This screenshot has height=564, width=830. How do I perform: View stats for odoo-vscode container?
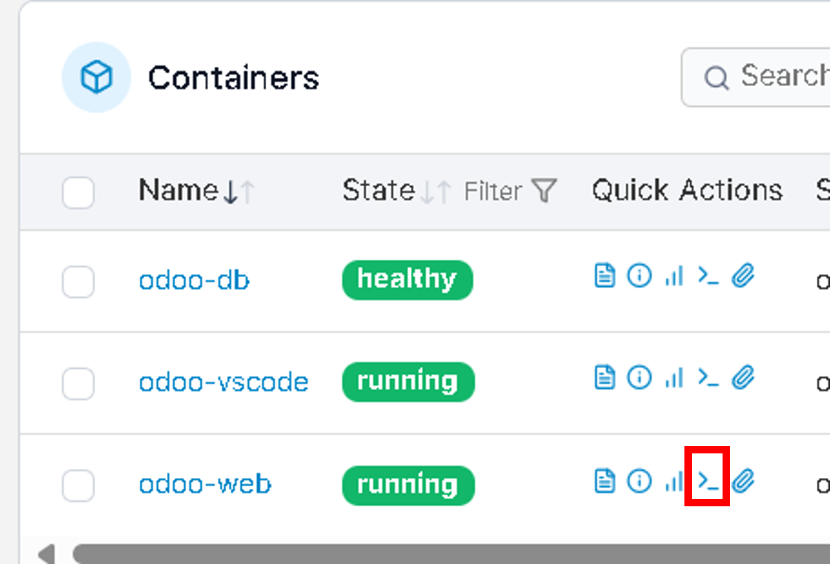coord(674,378)
